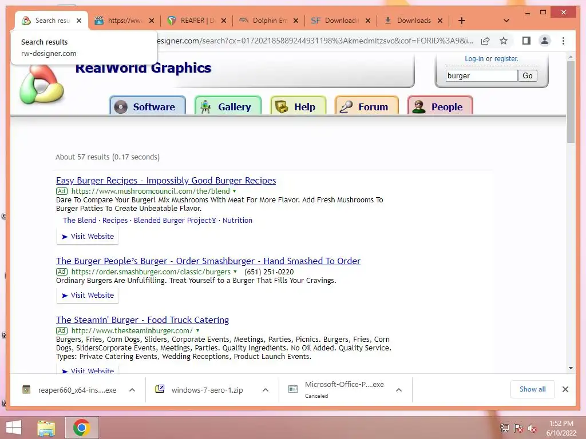Open the Recipes sitelink
The height and width of the screenshot is (439, 586).
pyautogui.click(x=115, y=220)
